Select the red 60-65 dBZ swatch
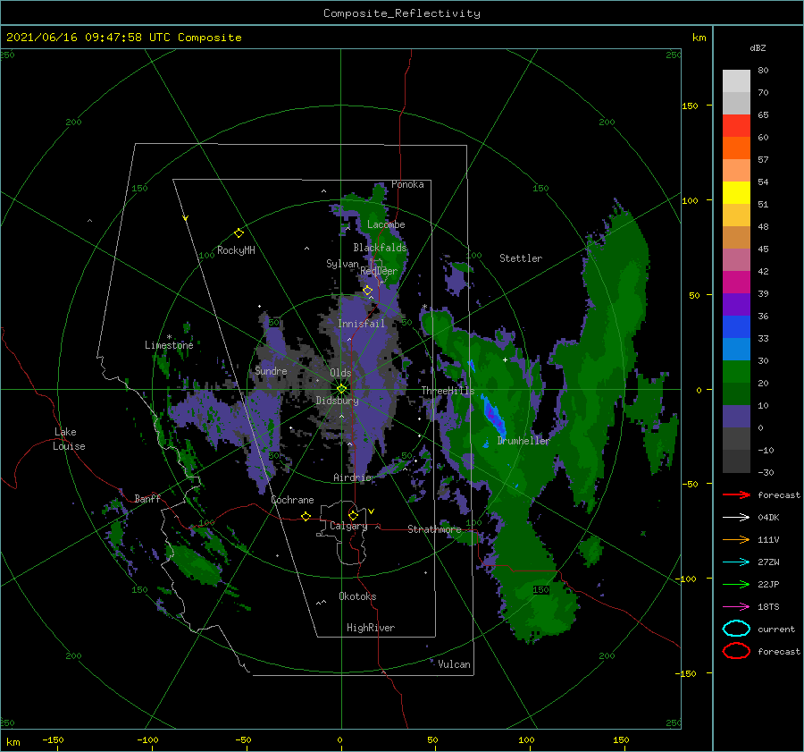This screenshot has width=804, height=752. point(736,126)
